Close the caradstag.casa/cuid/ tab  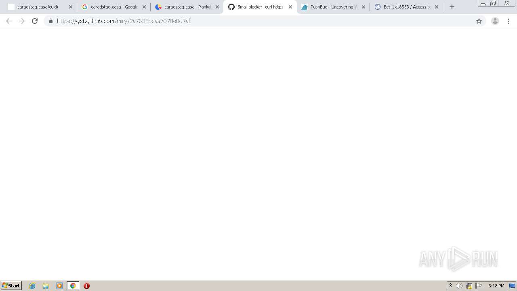[71, 7]
